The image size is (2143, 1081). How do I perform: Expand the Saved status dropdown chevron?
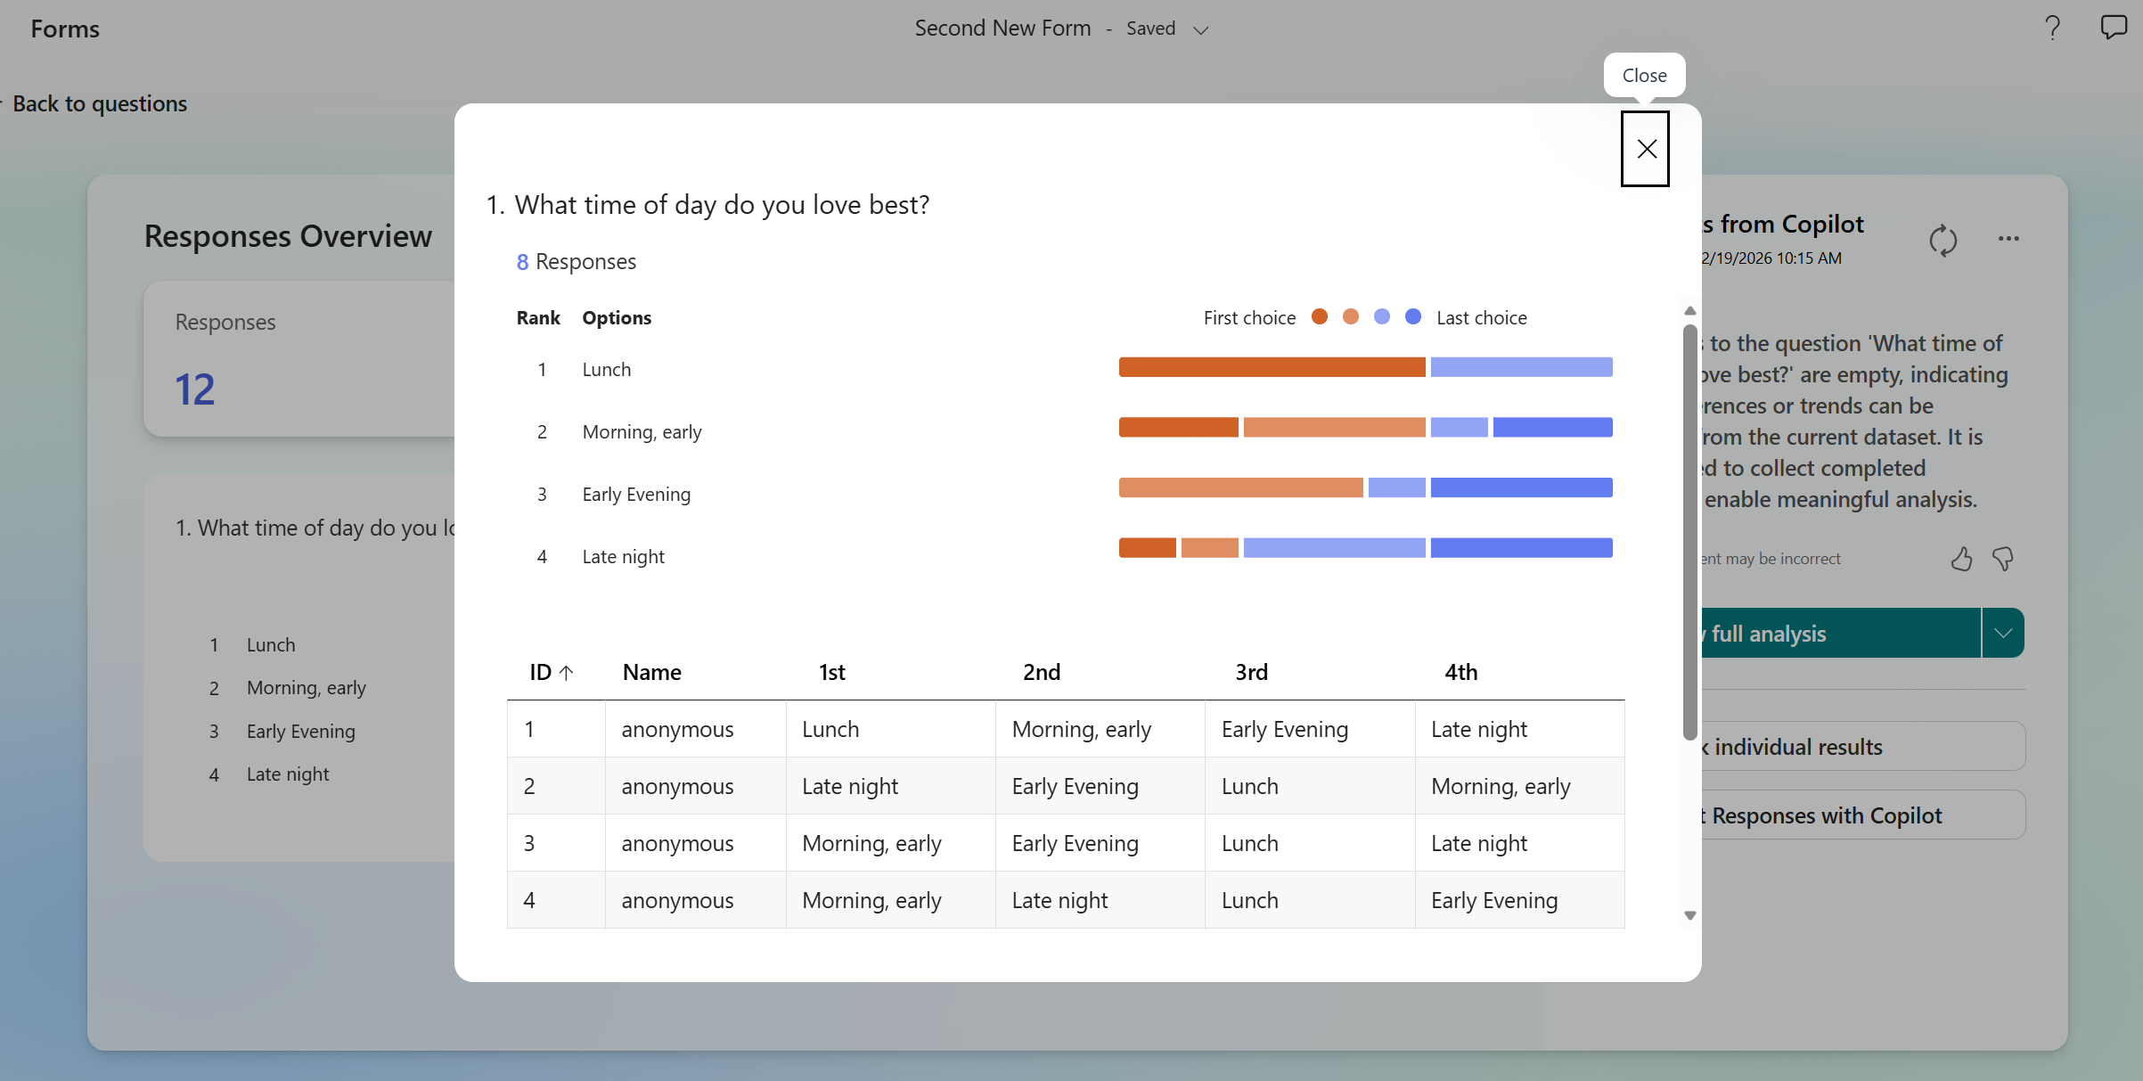click(1201, 30)
